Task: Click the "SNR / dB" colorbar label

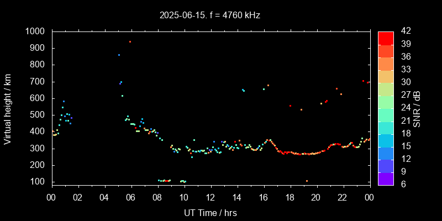Action: (x=417, y=108)
